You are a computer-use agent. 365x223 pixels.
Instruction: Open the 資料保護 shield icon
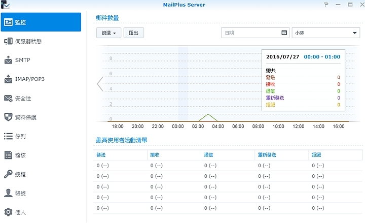8,117
